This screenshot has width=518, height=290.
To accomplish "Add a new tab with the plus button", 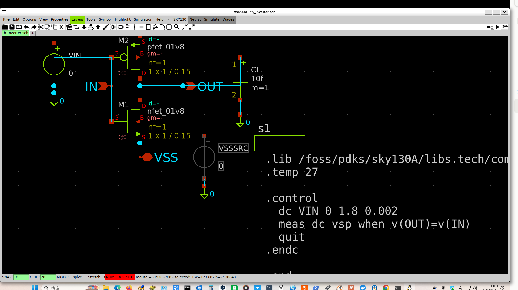I will (x=32, y=33).
